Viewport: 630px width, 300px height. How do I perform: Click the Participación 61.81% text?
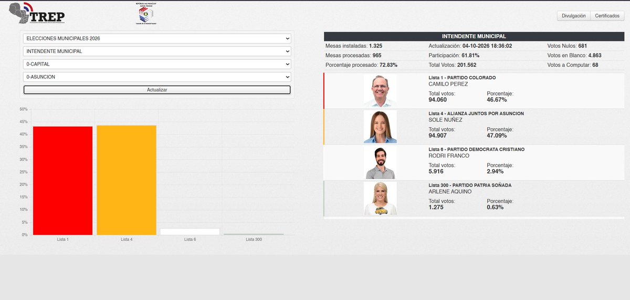pyautogui.click(x=454, y=55)
